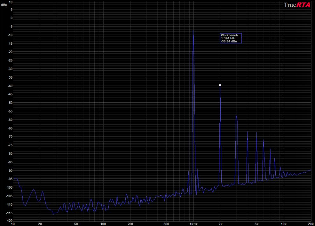This screenshot has width=315, height=226.
Task: Click the "-60" label on the dBu axis
Action: (10, 120)
